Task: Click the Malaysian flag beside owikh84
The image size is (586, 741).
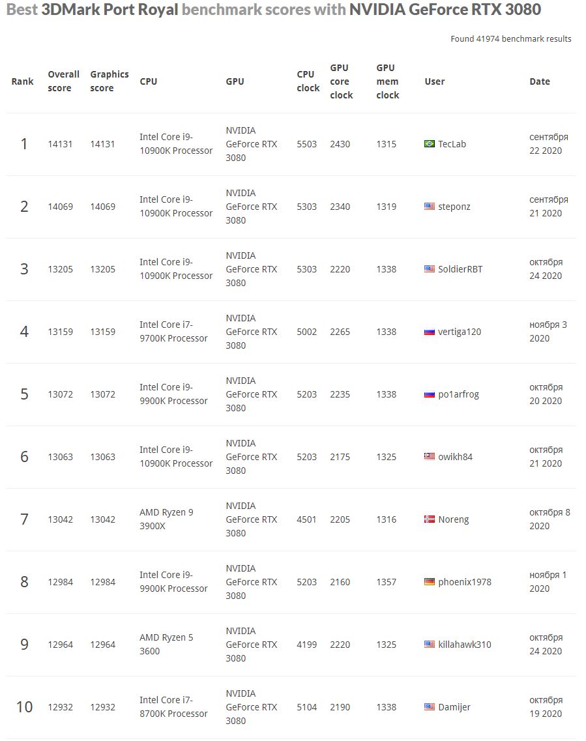Action: click(x=429, y=457)
